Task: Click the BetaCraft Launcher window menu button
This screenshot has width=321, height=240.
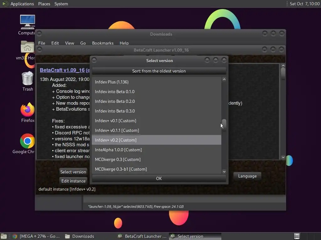Action: [39, 49]
